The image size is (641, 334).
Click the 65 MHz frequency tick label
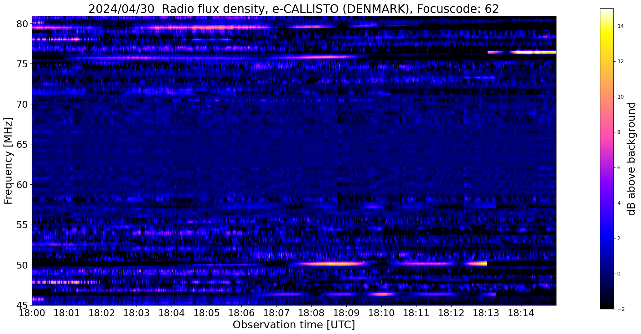coord(22,144)
